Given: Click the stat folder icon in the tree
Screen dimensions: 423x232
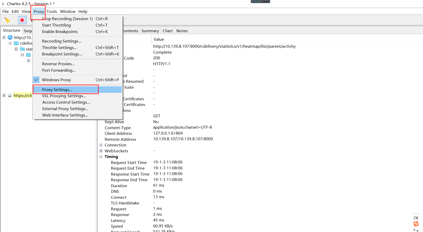Looking at the screenshot, I should pos(22,49).
